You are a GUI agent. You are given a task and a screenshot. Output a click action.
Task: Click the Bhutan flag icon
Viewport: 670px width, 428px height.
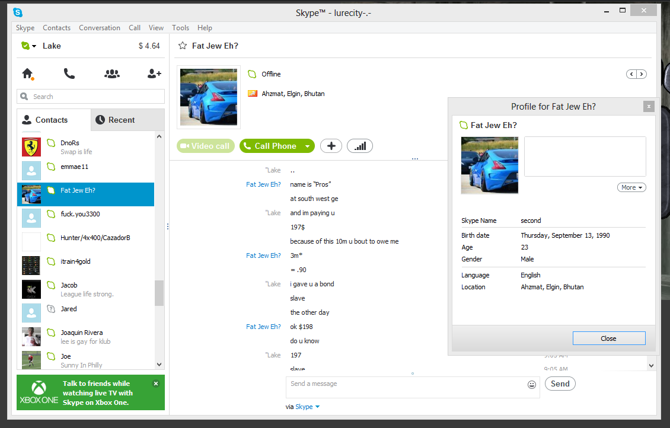point(253,94)
